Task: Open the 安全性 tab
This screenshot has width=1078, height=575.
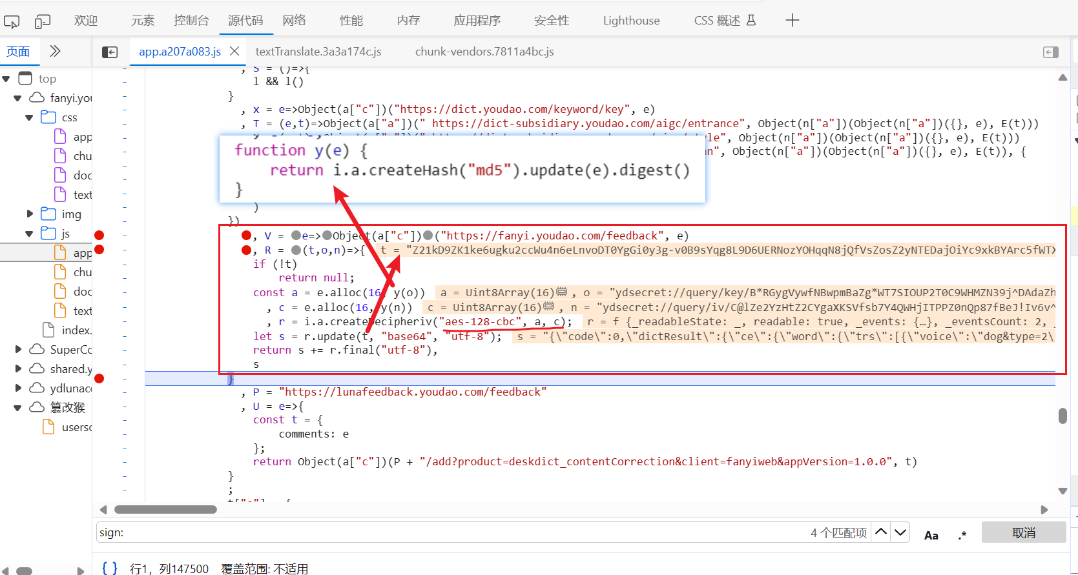Action: (552, 20)
